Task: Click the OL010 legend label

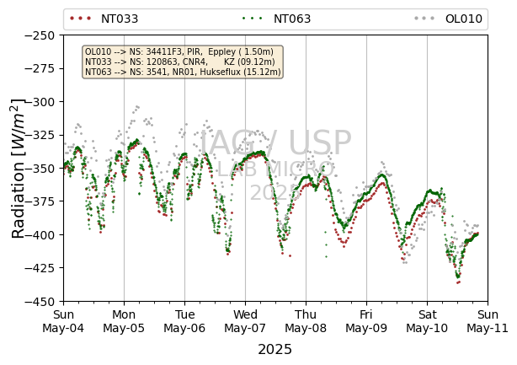Action: coord(464,19)
